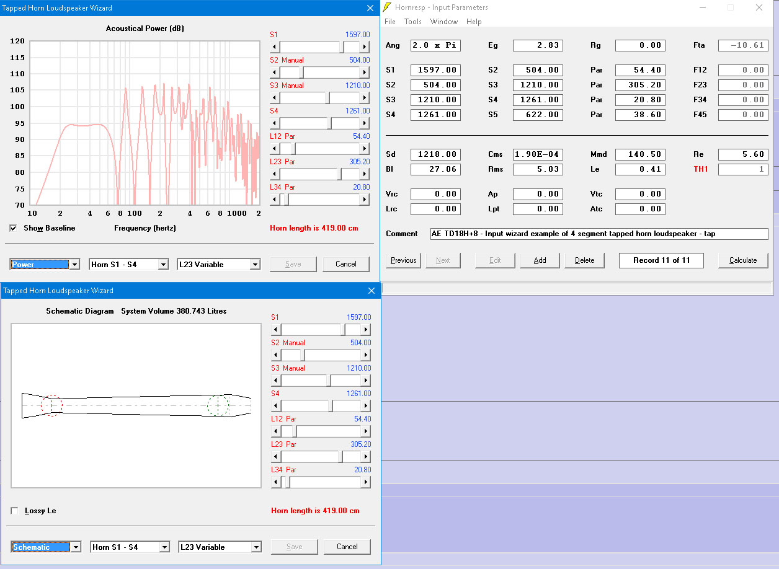Click Cancel in the Acoustical Power wizard
Viewport: 779px width, 569px height.
[346, 264]
